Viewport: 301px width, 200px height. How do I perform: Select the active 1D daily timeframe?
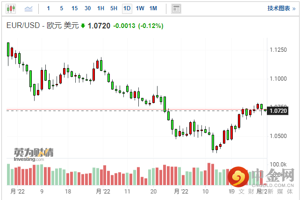[x=127, y=8]
